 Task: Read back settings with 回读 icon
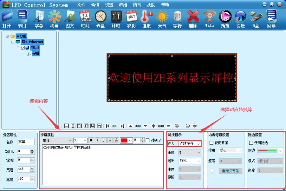(x=271, y=19)
